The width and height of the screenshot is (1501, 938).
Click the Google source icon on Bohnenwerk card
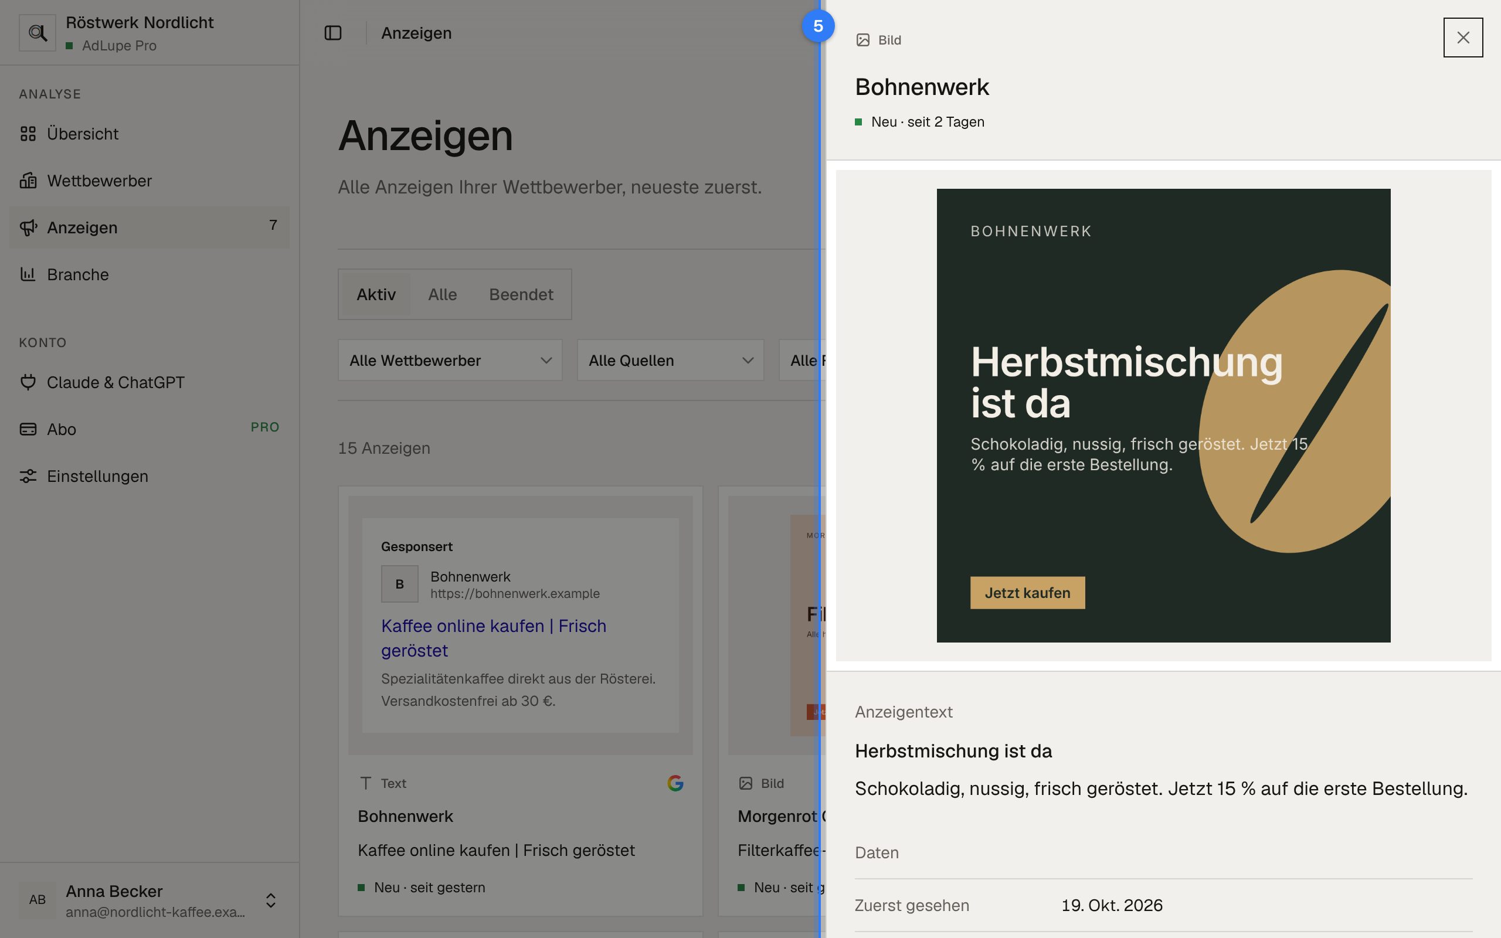point(675,784)
